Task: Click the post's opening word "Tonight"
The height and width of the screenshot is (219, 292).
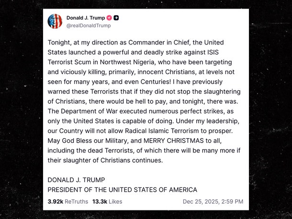Action: 59,42
